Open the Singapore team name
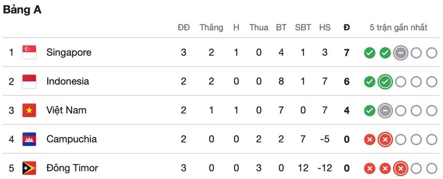443x179 pixels. tap(69, 53)
